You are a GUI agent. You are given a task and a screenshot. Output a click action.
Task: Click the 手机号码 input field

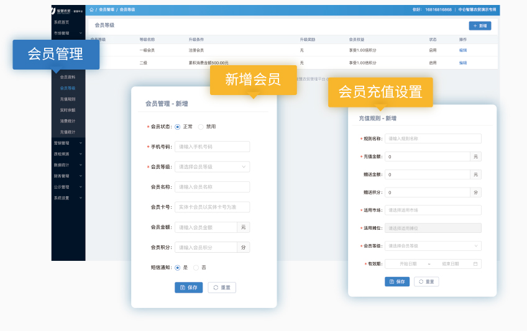pos(212,147)
